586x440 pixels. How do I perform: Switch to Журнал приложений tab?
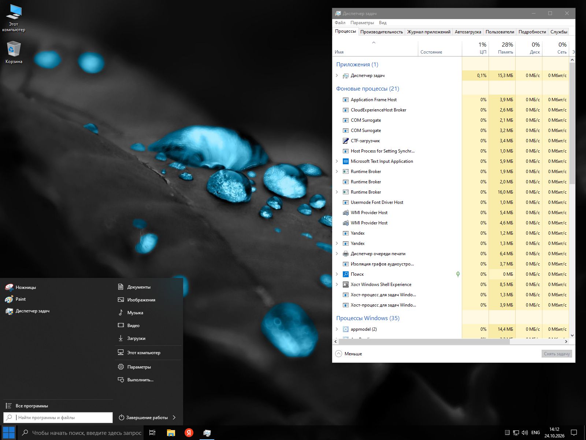click(429, 32)
